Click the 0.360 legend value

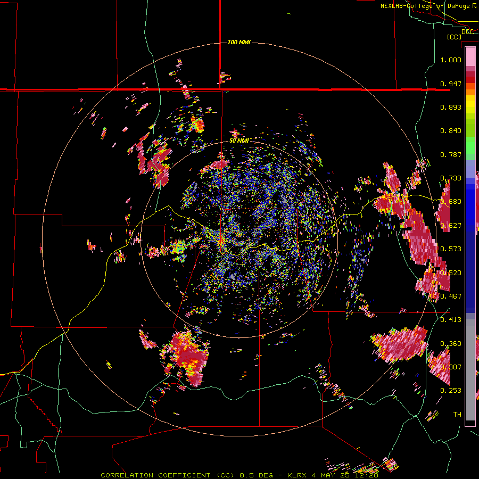[x=451, y=344]
